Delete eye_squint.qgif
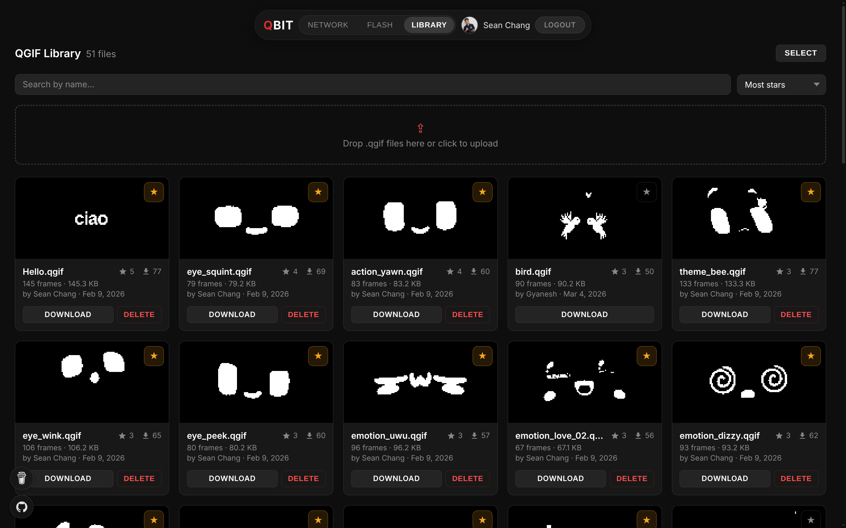This screenshot has width=846, height=528. pos(303,314)
